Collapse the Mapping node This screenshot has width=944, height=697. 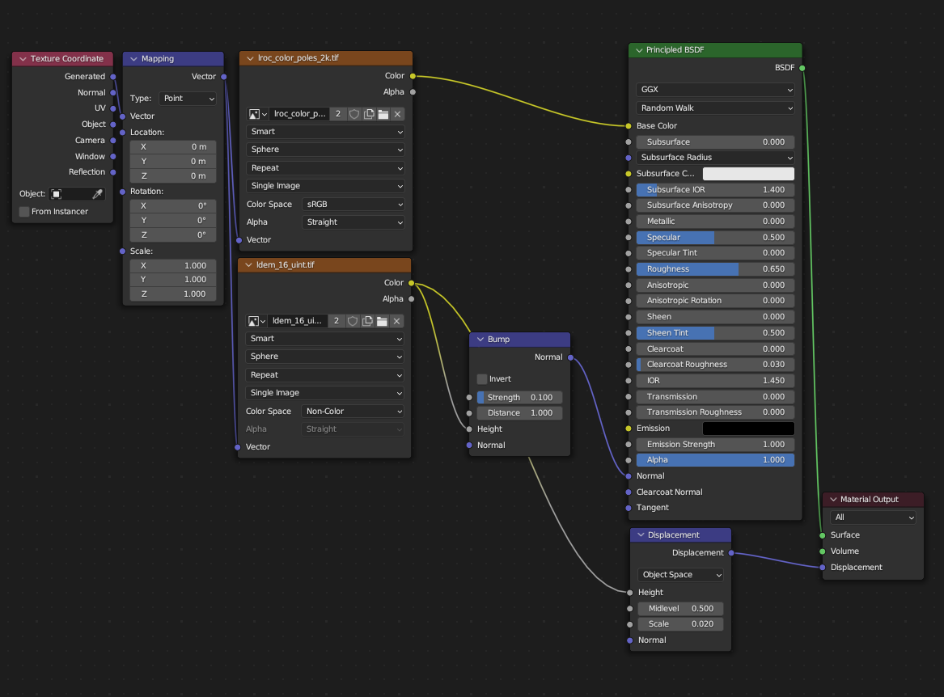point(133,58)
